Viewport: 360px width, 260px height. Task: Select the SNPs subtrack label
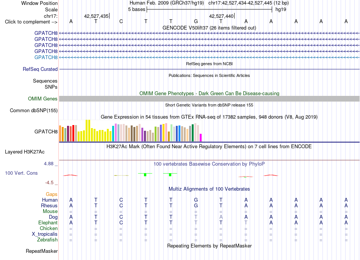(x=51, y=87)
